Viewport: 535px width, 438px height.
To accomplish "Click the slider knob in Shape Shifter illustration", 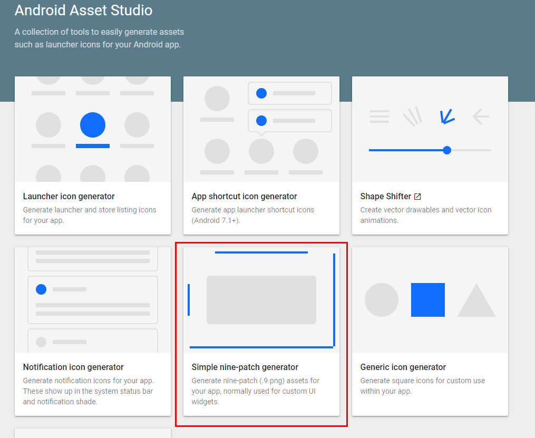I will click(x=447, y=150).
